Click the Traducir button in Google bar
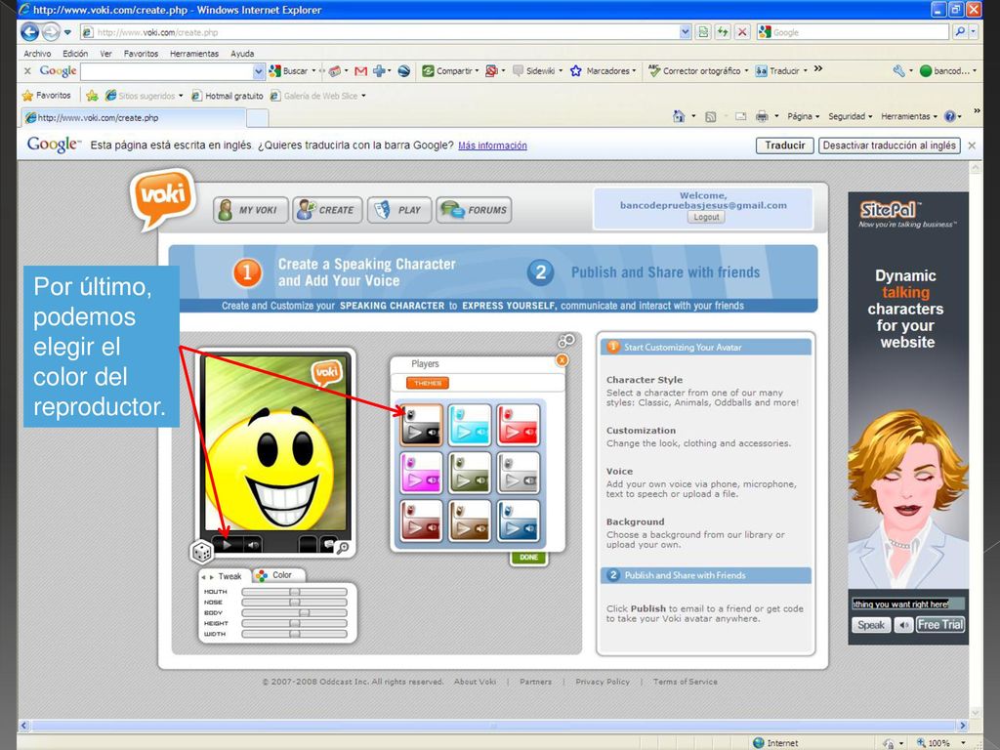The image size is (1000, 750). point(784,146)
